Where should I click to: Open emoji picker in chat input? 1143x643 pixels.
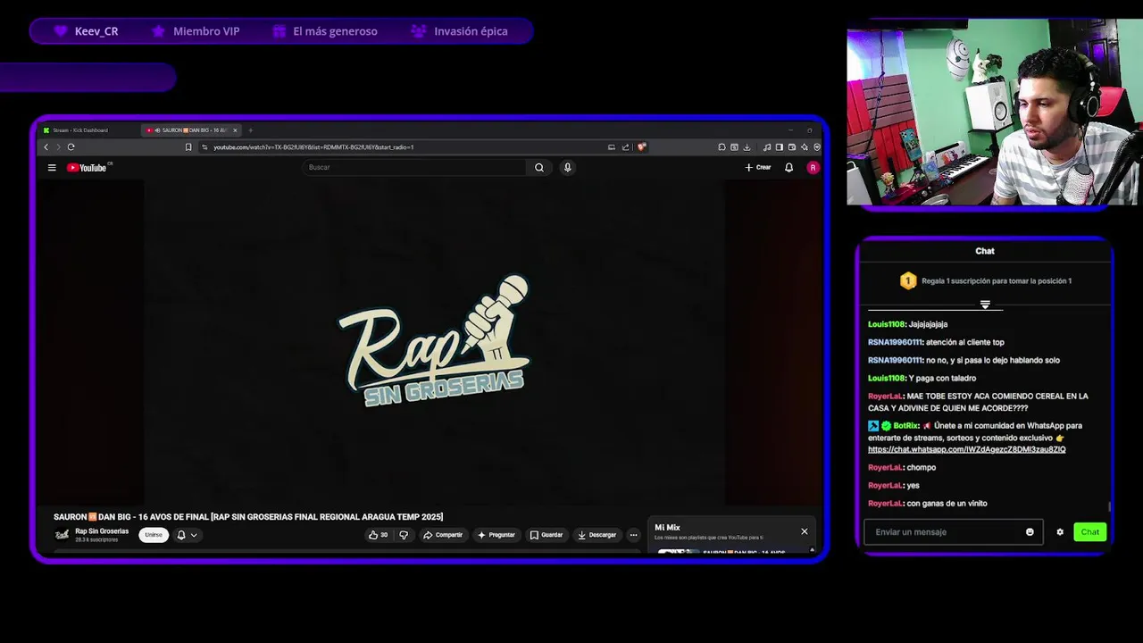pyautogui.click(x=1030, y=532)
